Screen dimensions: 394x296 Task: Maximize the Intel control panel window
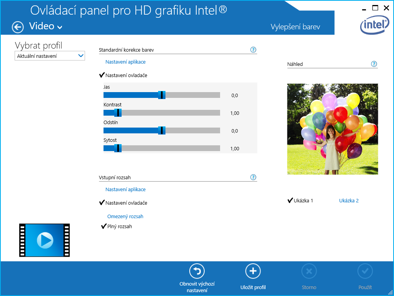tap(375, 8)
